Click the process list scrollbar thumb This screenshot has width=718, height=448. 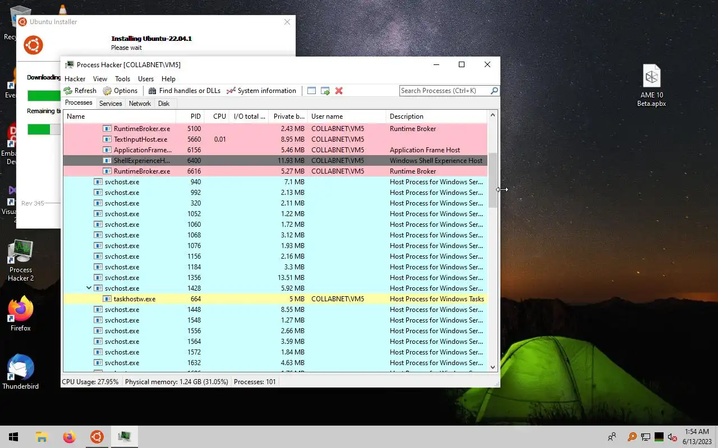pos(493,180)
